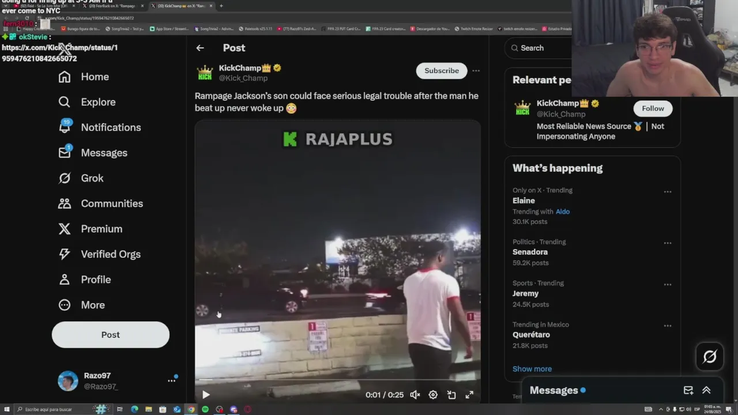Click the KickChamp avatar on the post

[205, 73]
